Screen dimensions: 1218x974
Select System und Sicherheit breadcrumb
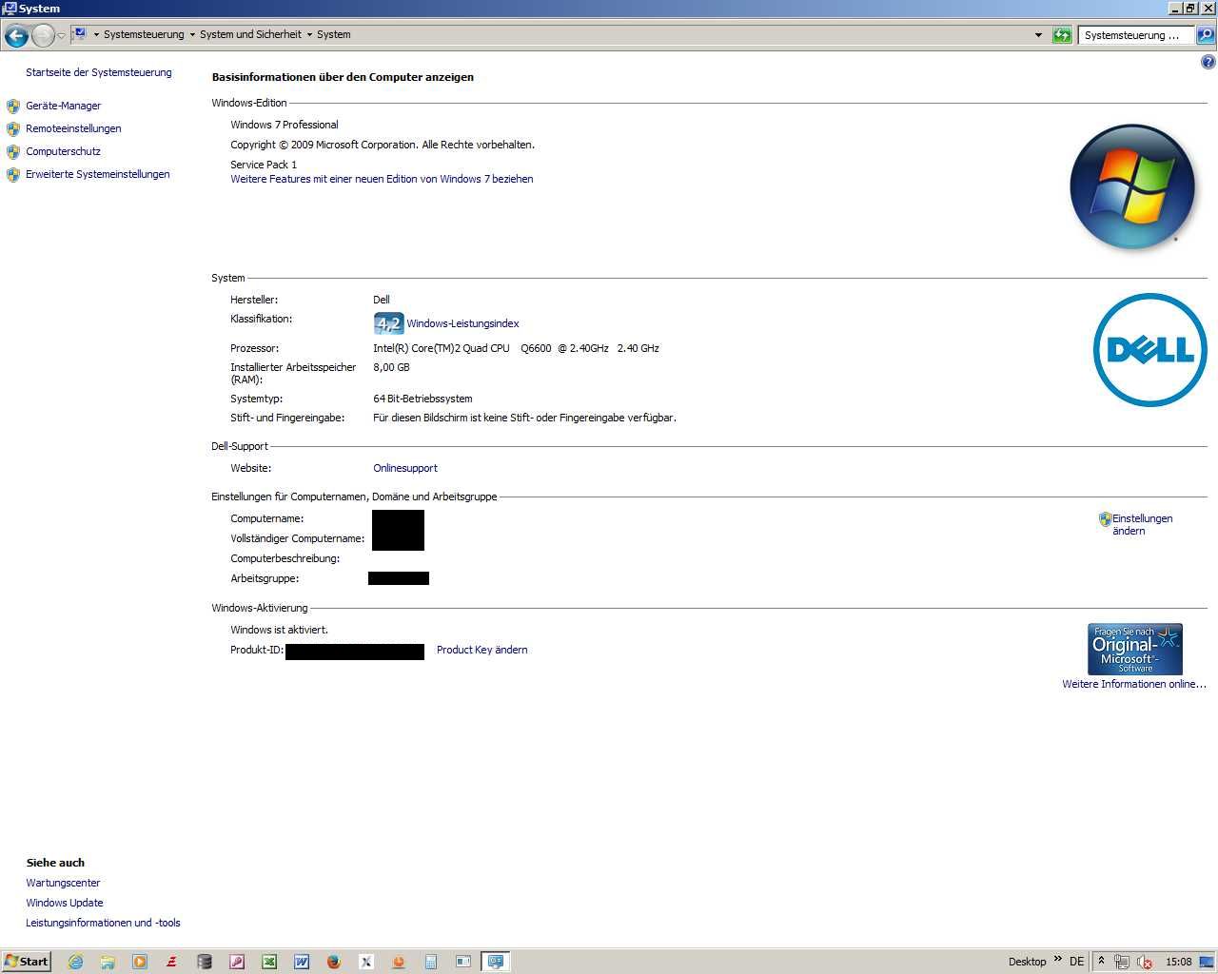pyautogui.click(x=250, y=34)
